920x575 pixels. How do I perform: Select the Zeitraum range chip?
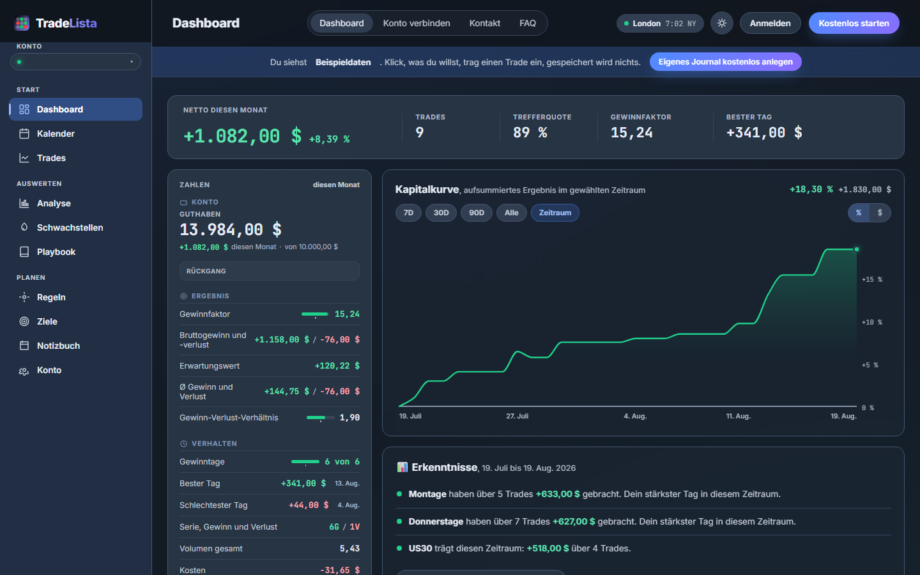(x=555, y=213)
